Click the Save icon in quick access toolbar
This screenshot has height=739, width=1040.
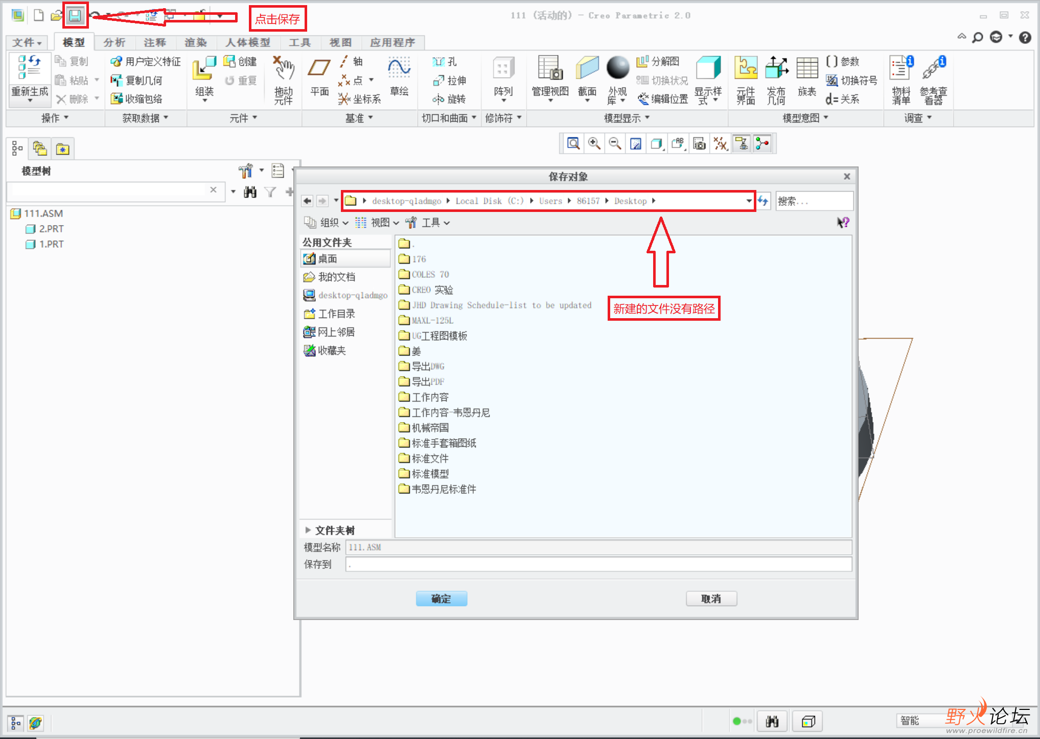pyautogui.click(x=76, y=16)
